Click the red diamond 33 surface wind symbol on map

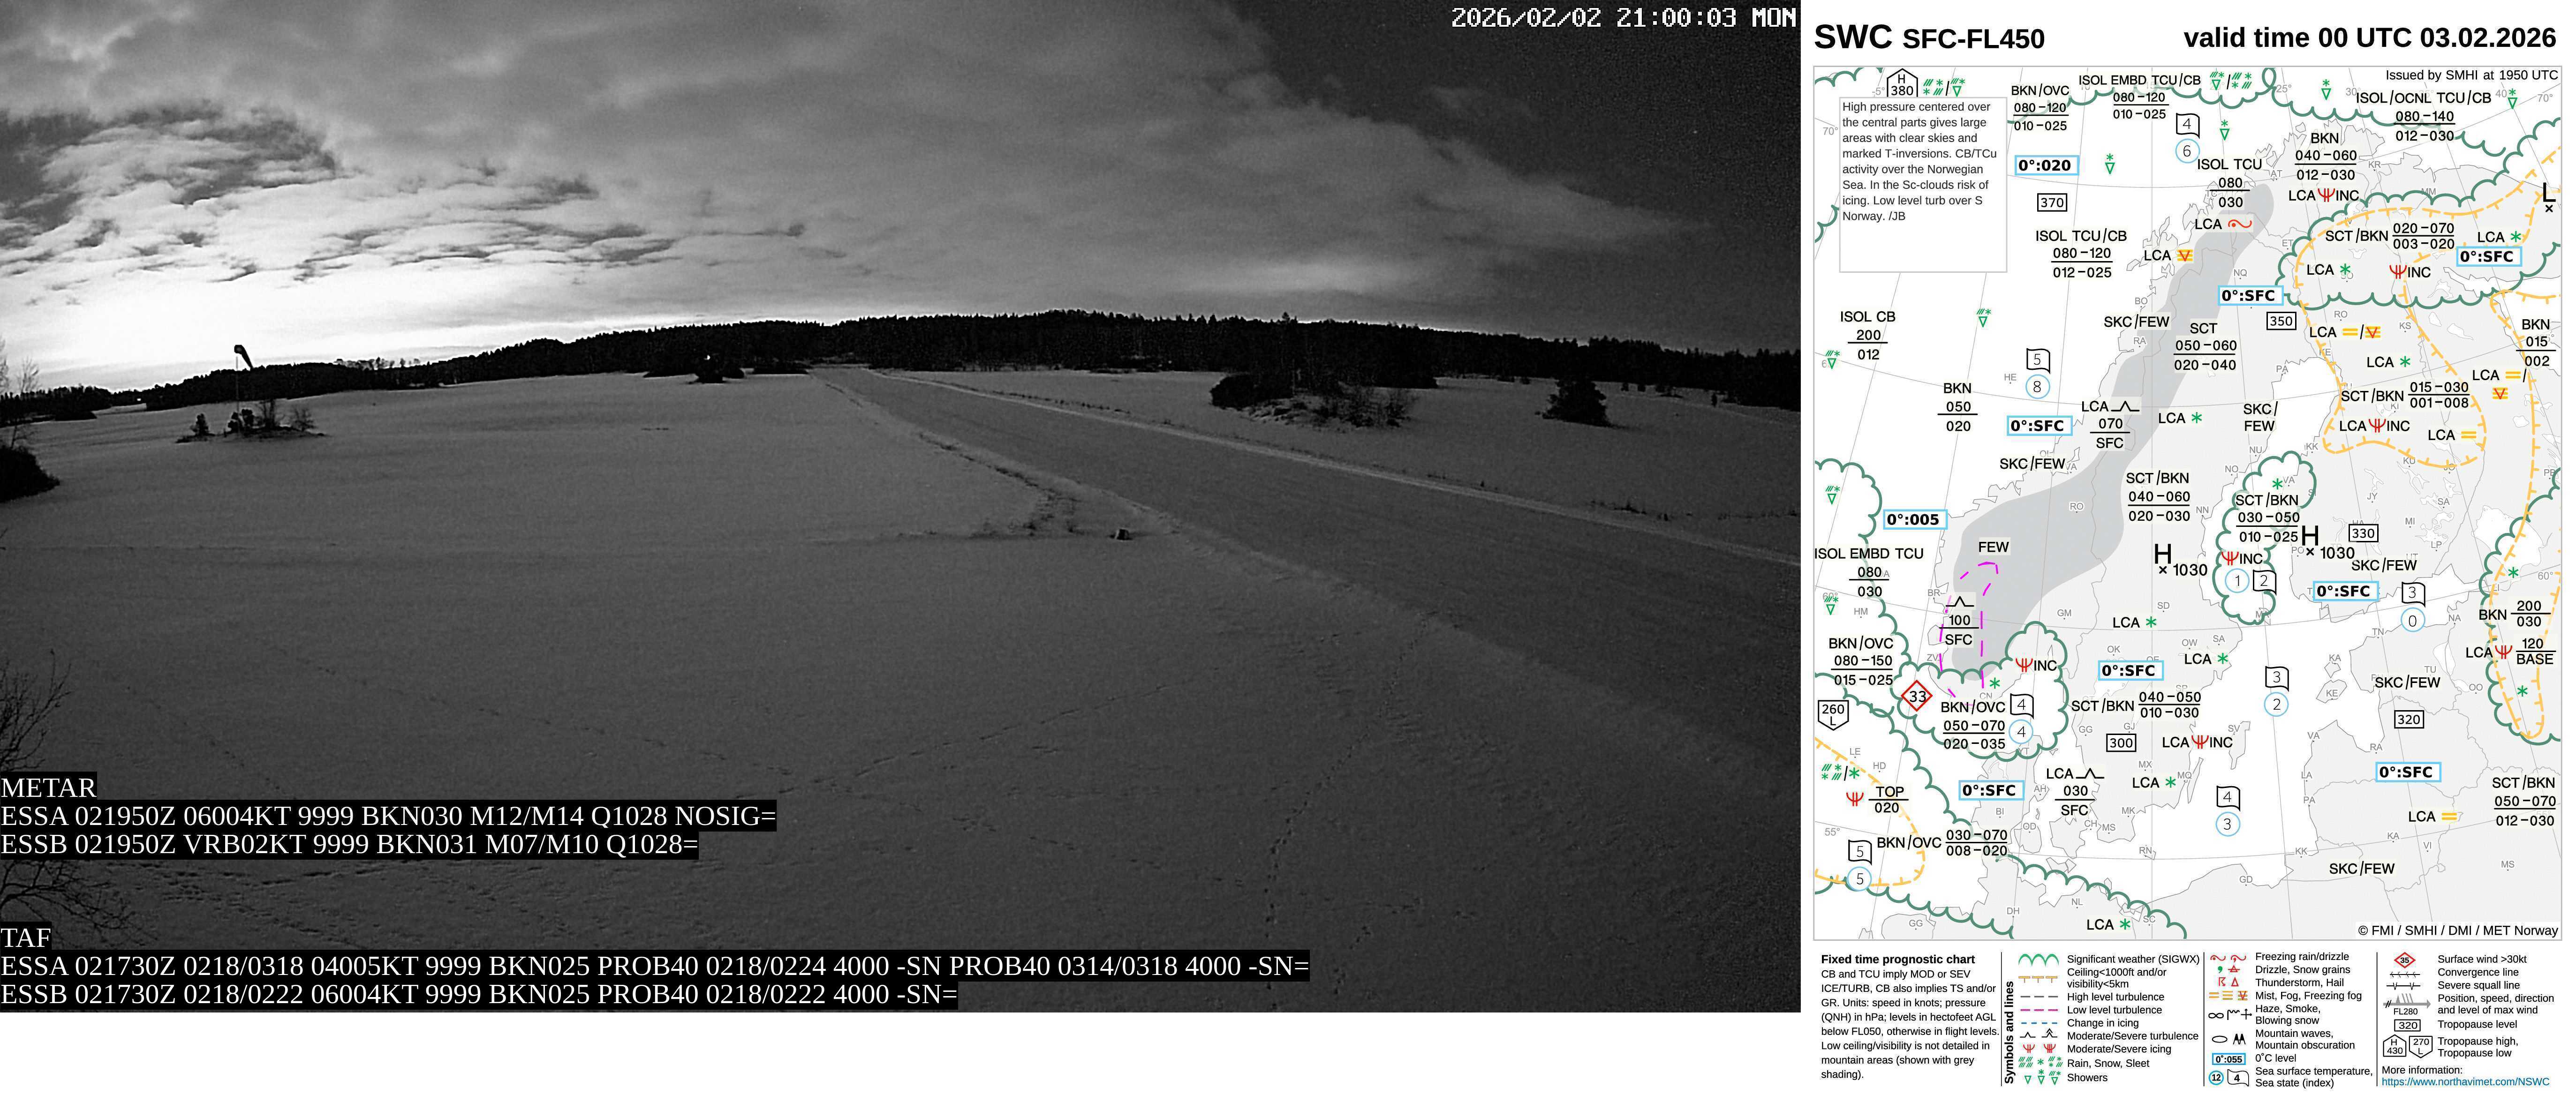point(1916,695)
